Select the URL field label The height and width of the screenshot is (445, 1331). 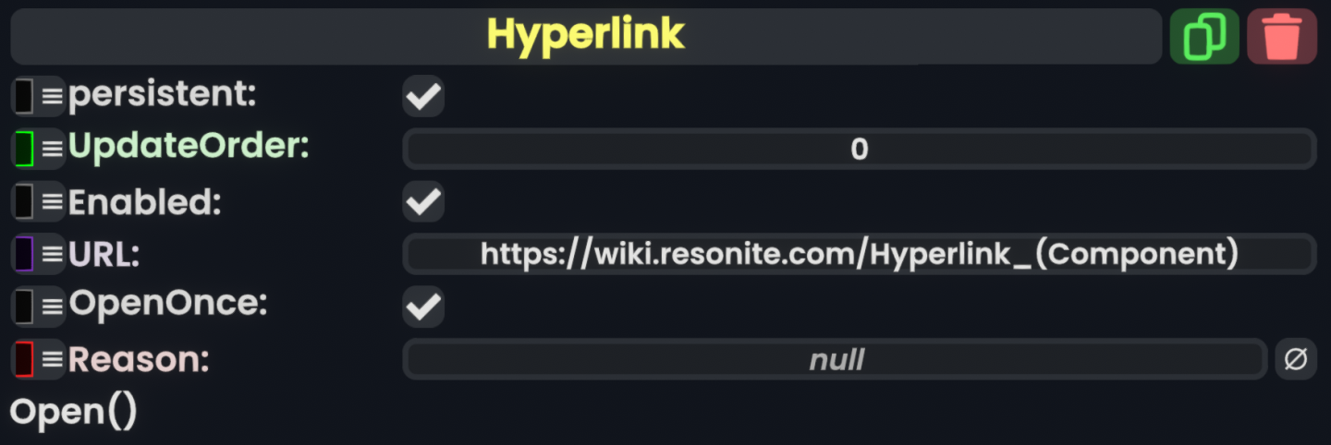coord(104,255)
